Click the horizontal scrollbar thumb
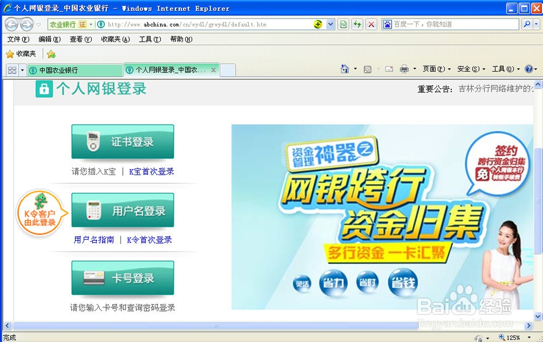The height and width of the screenshot is (342, 543). coord(216,325)
